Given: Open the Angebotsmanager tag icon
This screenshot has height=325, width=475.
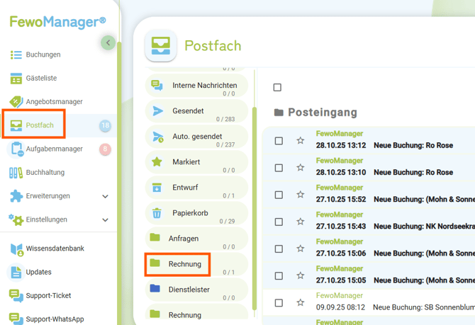Looking at the screenshot, I should coord(16,102).
